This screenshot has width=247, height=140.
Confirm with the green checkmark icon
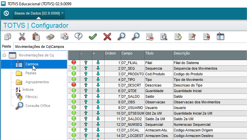click(x=93, y=37)
